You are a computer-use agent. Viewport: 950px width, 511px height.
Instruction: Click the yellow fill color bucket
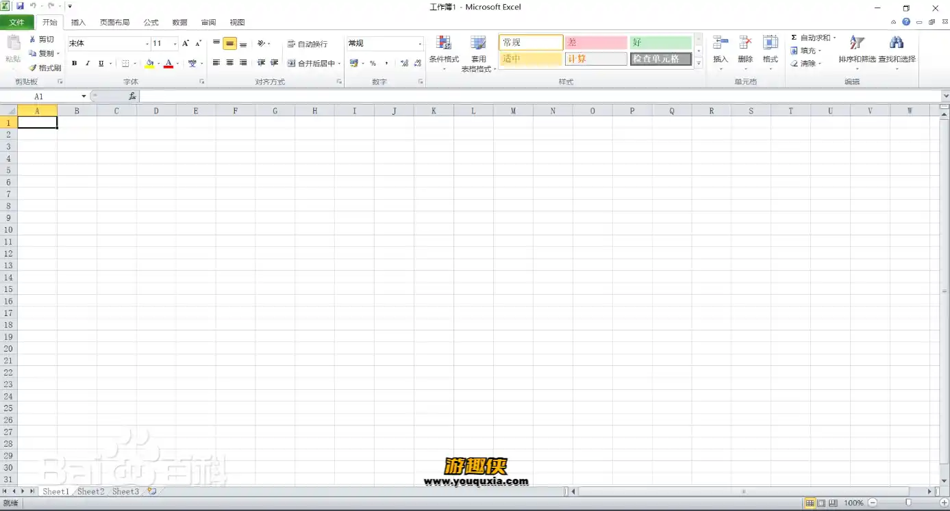(x=149, y=64)
